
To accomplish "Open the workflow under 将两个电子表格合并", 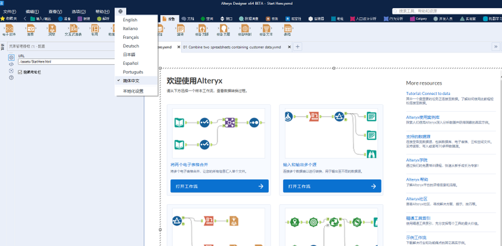I will coord(219,186).
